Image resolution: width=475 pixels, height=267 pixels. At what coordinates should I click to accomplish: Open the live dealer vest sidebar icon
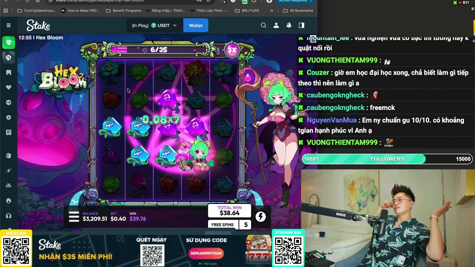pyautogui.click(x=9, y=215)
